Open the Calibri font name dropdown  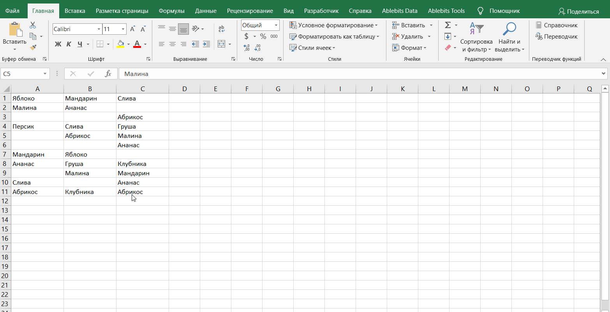(x=99, y=29)
